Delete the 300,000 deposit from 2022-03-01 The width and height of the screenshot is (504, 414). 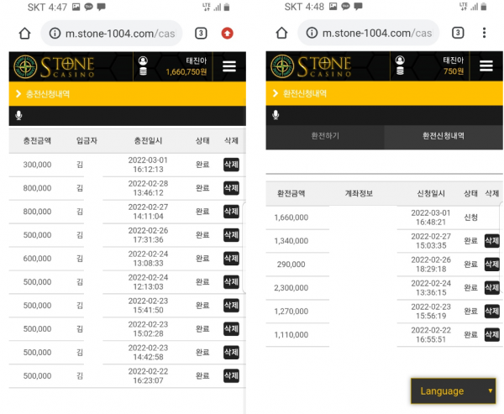pos(231,165)
